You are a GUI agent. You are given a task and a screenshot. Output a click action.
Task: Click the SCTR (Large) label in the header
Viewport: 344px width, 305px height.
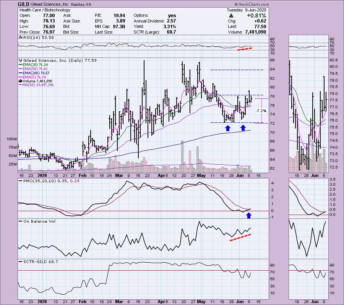tap(146, 32)
